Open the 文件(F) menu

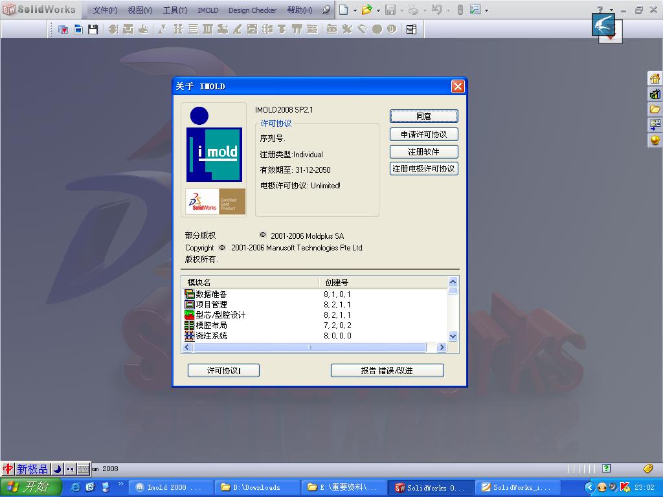pyautogui.click(x=105, y=10)
